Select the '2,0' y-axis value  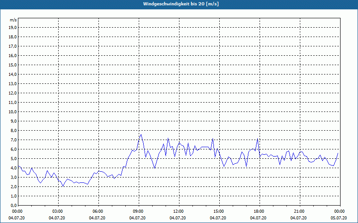(x=13, y=186)
